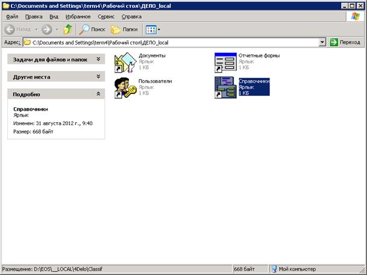Viewport: 367px width, 275px height.
Task: Click the Справочники name in details pane
Action: pyautogui.click(x=31, y=109)
